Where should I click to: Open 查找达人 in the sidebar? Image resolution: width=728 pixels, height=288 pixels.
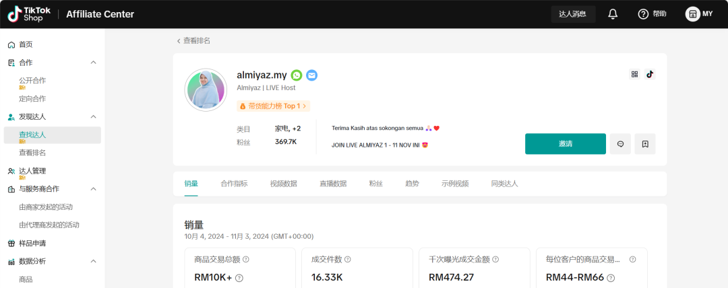tap(52, 135)
